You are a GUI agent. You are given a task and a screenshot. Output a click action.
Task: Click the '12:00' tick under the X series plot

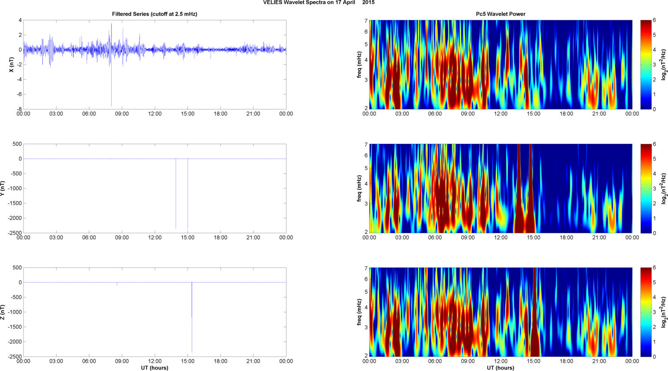click(155, 114)
